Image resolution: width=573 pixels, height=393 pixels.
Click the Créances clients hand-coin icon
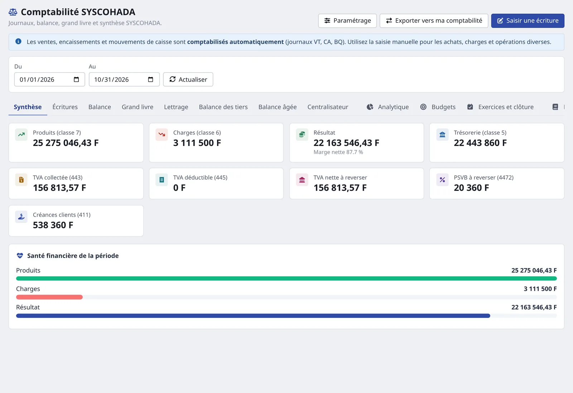[21, 217]
